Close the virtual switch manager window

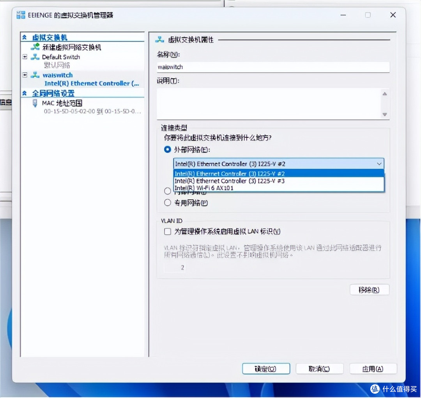pyautogui.click(x=393, y=15)
